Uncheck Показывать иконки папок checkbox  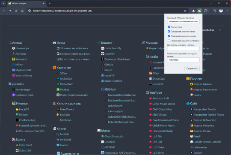pyautogui.click(x=169, y=31)
